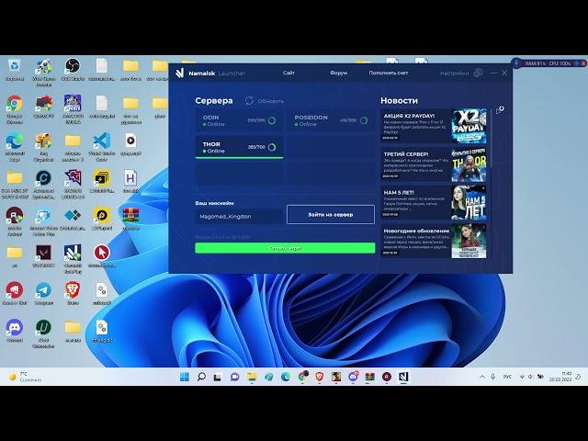Open the Telegram desktop shortcut
The height and width of the screenshot is (441, 588).
pyautogui.click(x=43, y=294)
